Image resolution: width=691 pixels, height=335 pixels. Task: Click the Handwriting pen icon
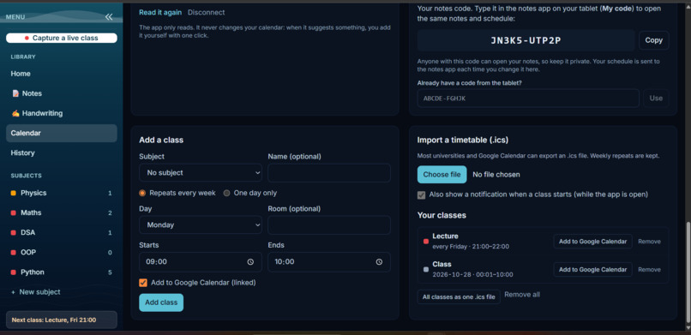16,113
